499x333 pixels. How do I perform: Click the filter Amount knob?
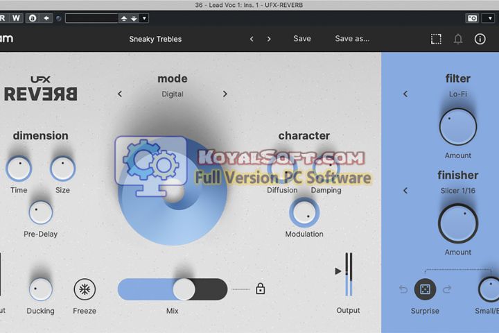click(458, 127)
